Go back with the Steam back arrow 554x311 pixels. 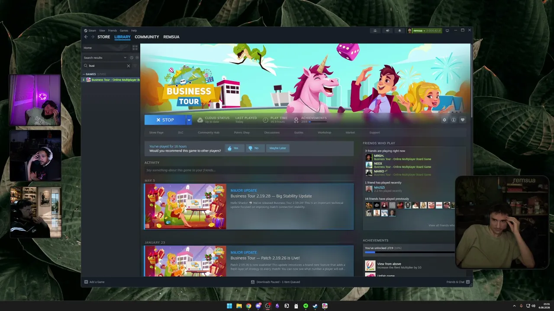tap(86, 37)
